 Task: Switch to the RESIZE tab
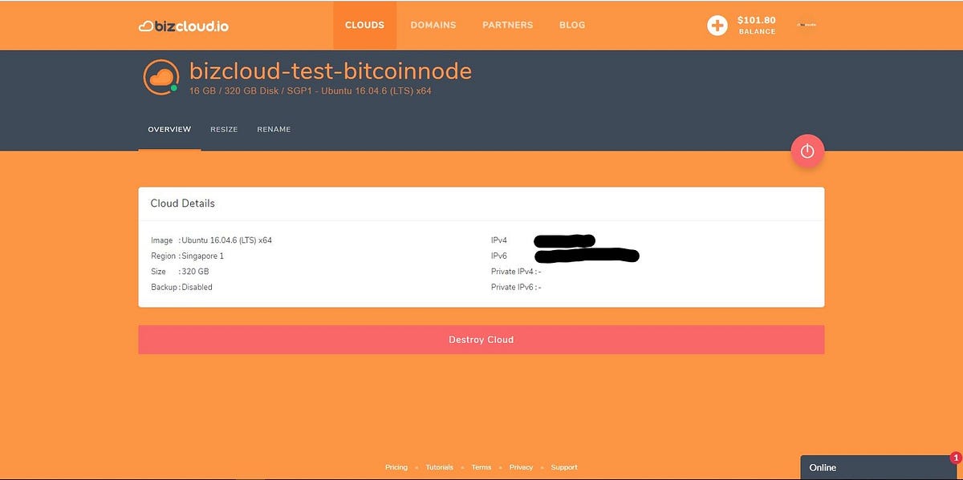point(224,128)
